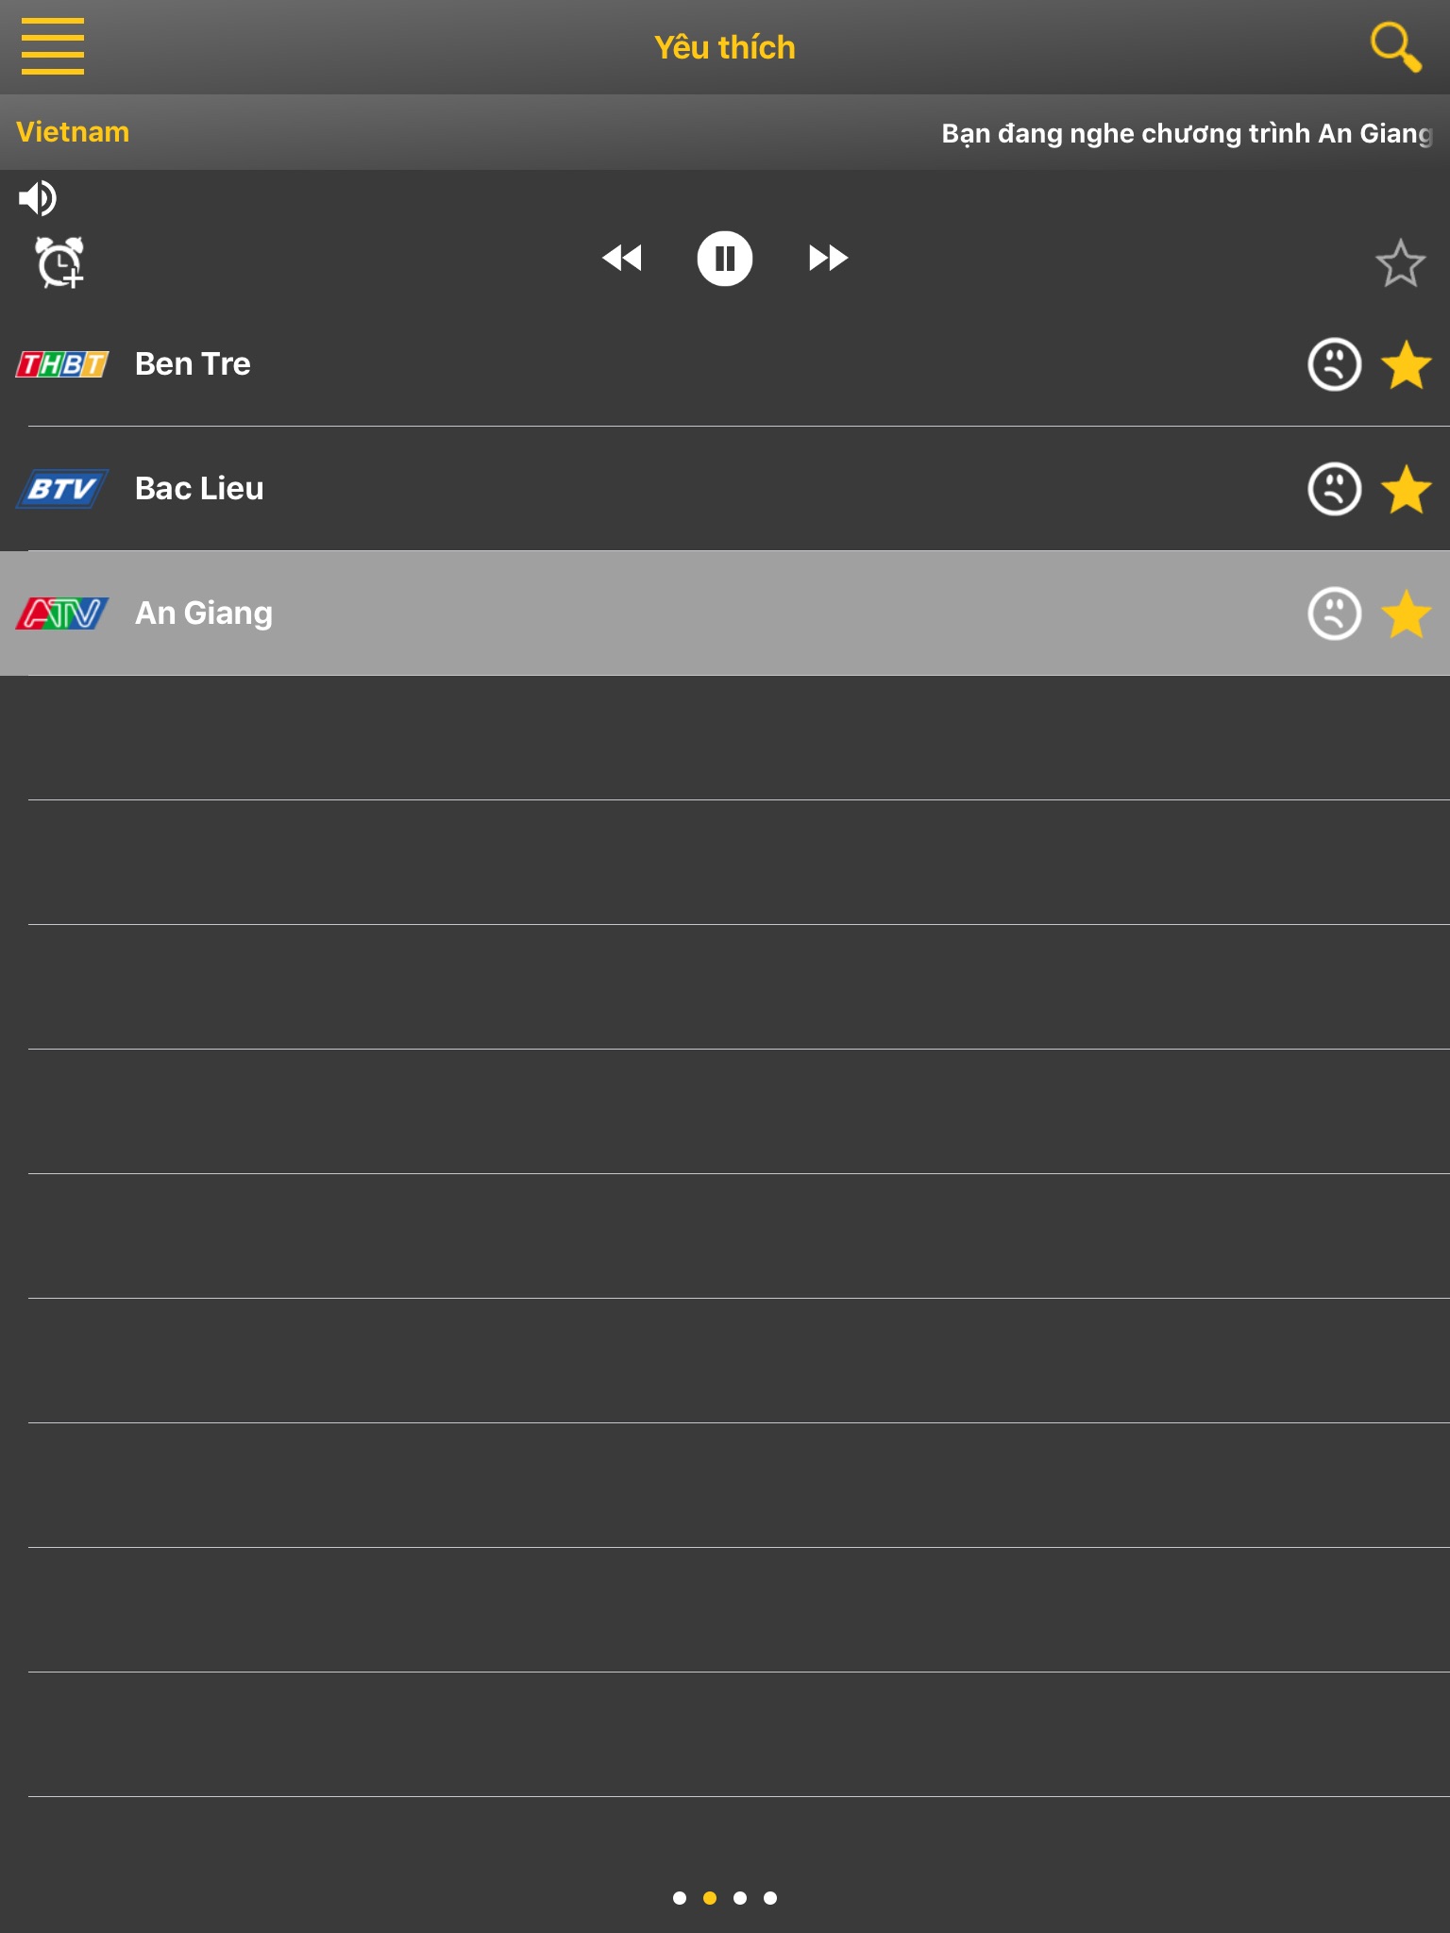Skip to the previous station
Screen dimensions: 1450x1933
622,258
